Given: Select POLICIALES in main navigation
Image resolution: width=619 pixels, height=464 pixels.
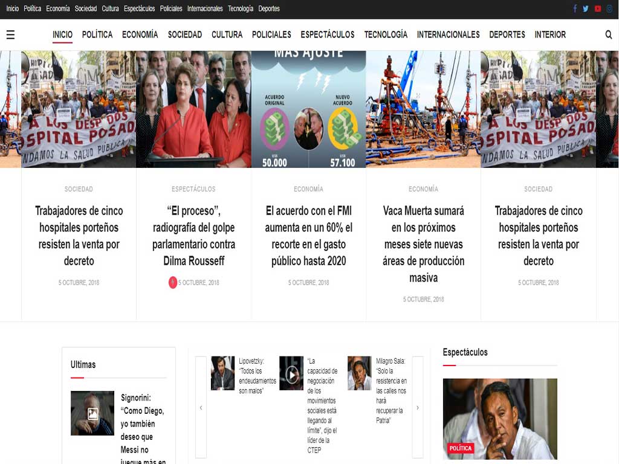Looking at the screenshot, I should click(x=271, y=34).
